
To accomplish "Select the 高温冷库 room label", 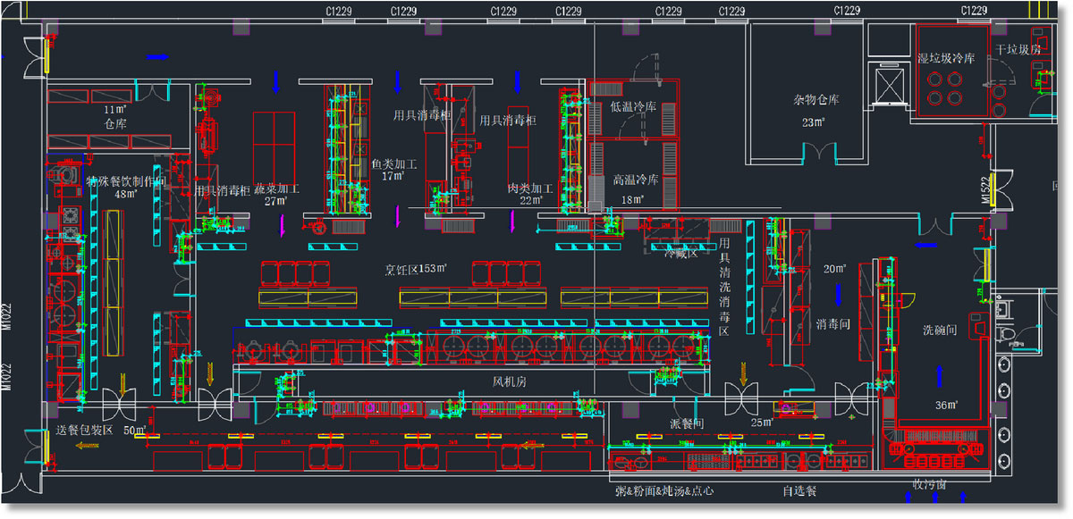I will coord(636,180).
